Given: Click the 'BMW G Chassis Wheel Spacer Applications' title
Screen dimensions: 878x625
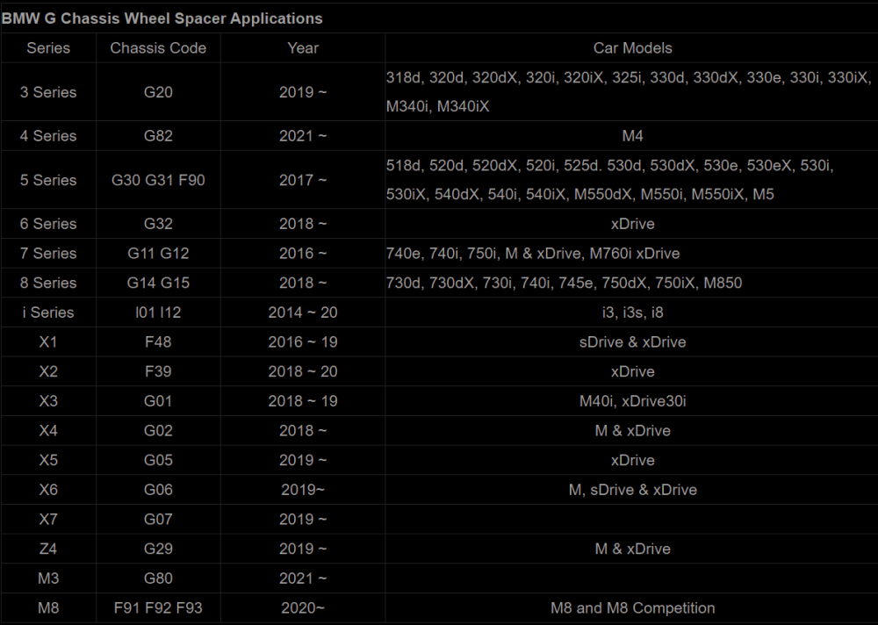Looking at the screenshot, I should coord(162,18).
